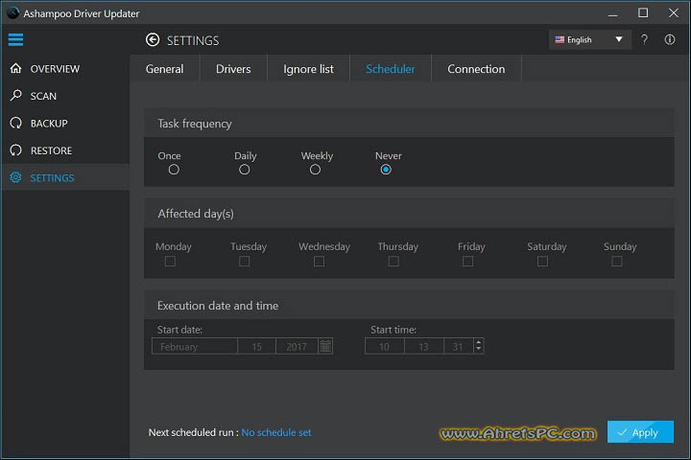The width and height of the screenshot is (691, 460).
Task: Open the calendar picker for Start date
Action: (325, 346)
